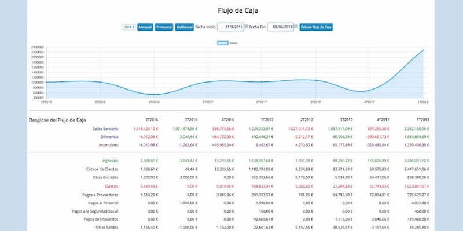Open the 2018 year dropdown
Viewport: 463px width, 231px height.
(x=128, y=27)
